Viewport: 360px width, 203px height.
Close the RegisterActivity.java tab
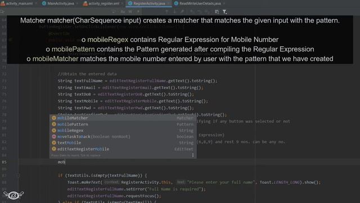coord(169,3)
